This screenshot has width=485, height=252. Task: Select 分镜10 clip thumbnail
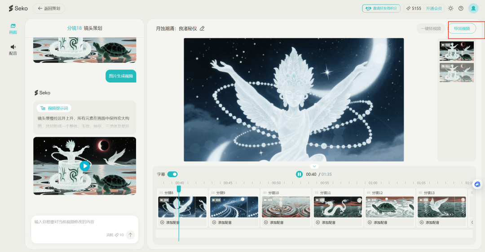coord(286,207)
